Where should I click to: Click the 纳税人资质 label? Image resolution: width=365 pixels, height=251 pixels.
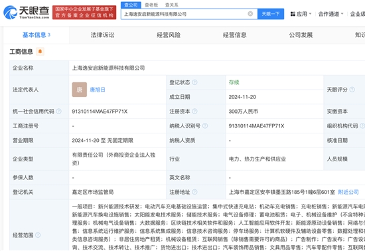click(x=183, y=140)
